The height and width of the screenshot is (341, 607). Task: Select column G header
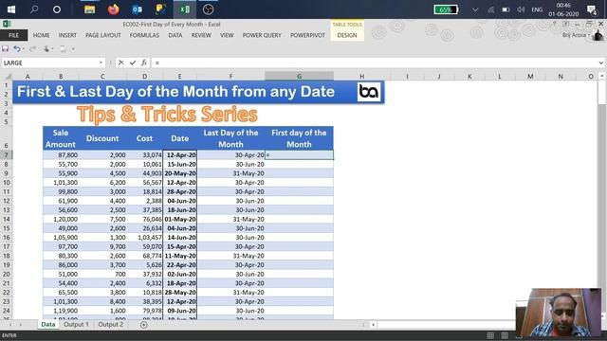(x=300, y=76)
